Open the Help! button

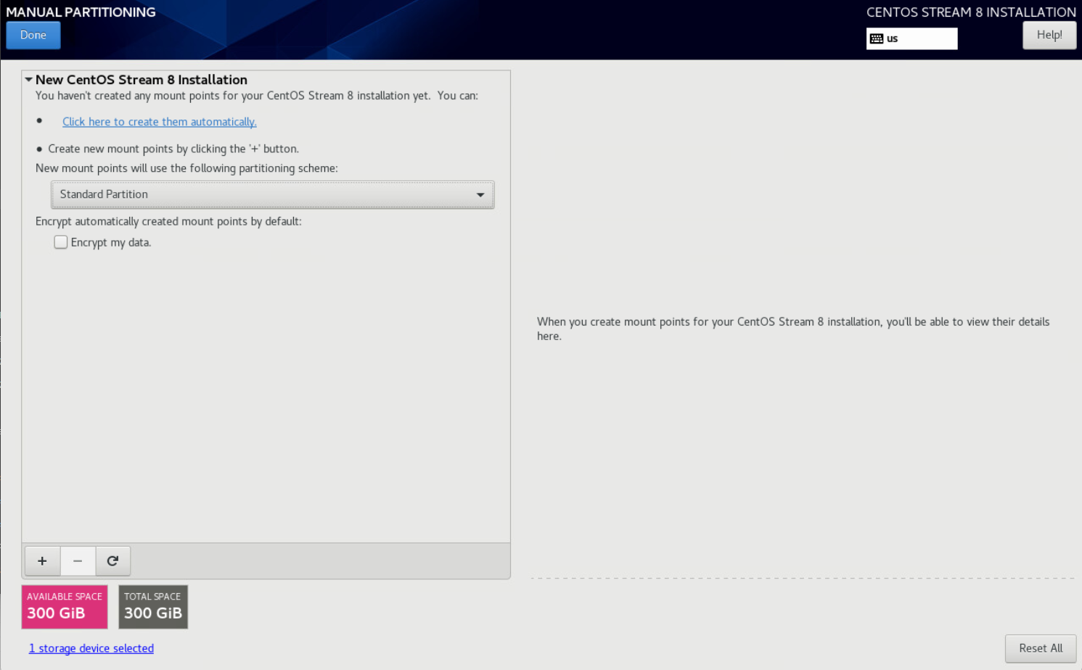[1049, 35]
